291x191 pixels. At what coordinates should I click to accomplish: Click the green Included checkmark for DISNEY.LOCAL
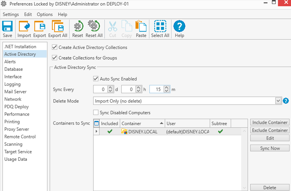(110, 131)
